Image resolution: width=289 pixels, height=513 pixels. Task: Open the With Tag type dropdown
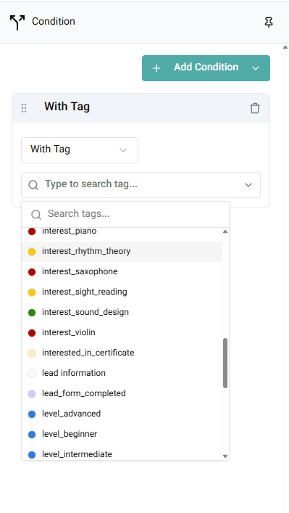point(80,150)
